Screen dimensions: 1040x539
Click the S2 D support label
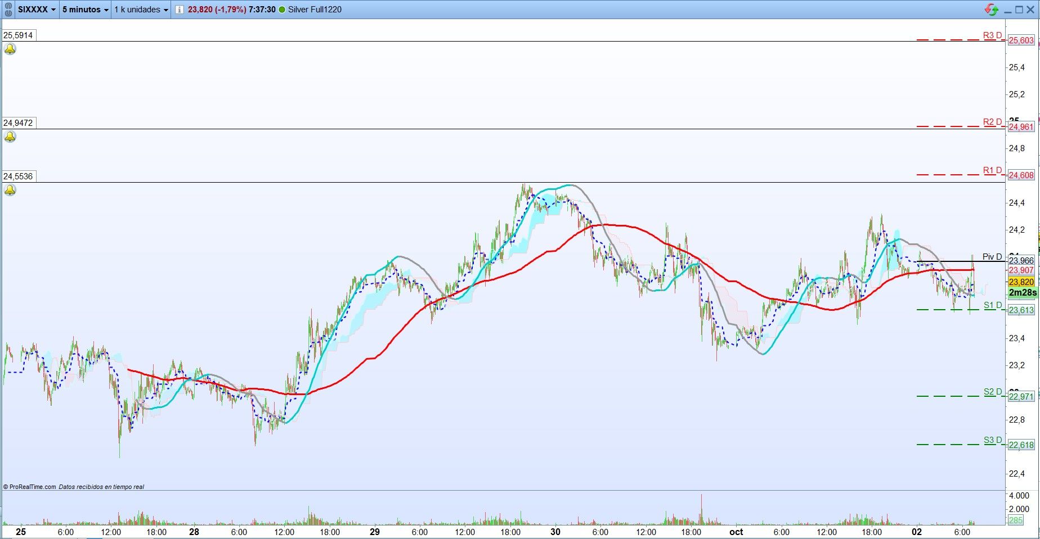click(x=993, y=392)
